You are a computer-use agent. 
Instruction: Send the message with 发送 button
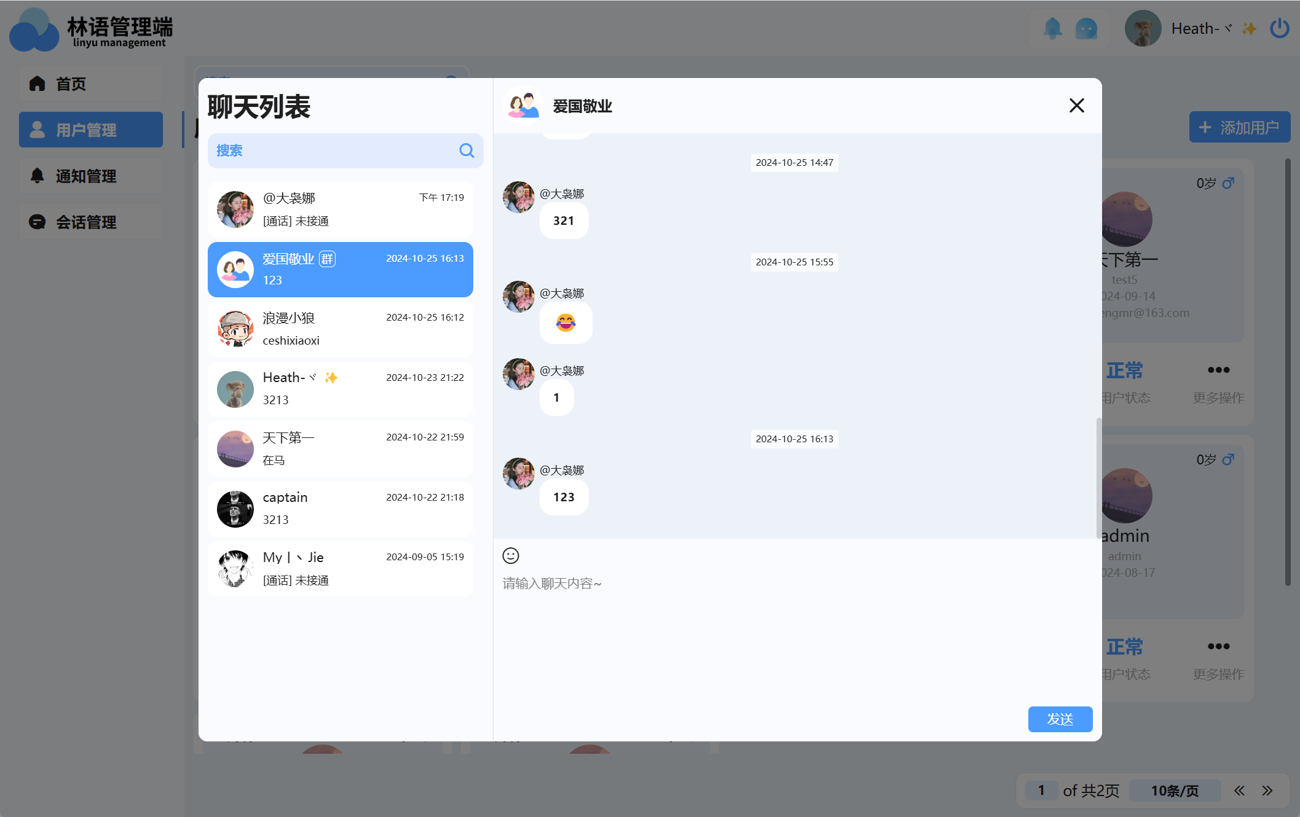pos(1060,719)
